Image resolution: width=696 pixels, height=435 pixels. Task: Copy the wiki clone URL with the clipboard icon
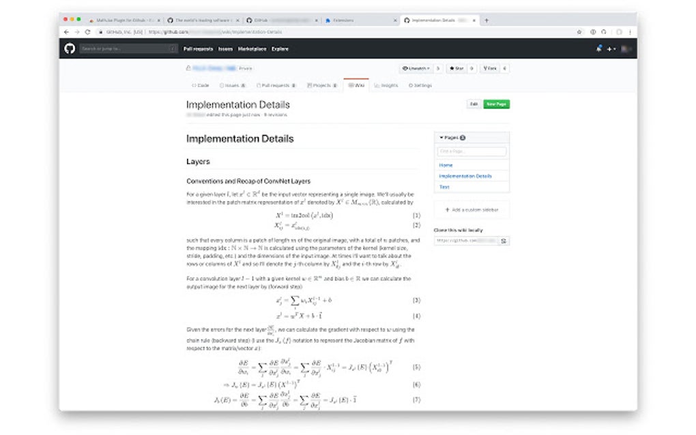tap(505, 241)
